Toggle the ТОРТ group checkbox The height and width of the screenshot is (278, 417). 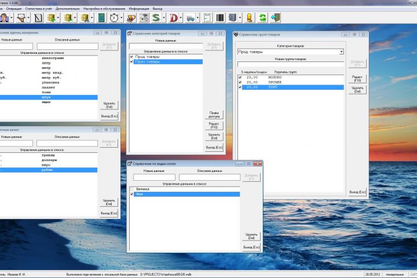(240, 87)
